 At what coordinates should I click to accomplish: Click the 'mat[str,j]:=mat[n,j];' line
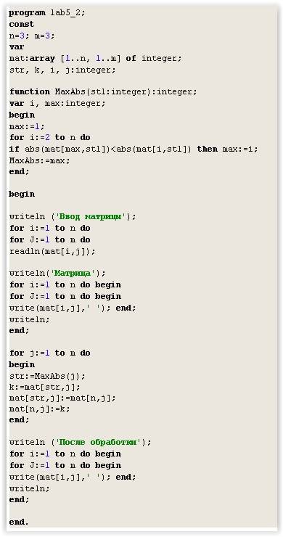coord(62,398)
